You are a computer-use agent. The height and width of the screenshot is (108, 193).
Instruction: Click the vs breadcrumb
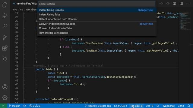(x=21, y=10)
